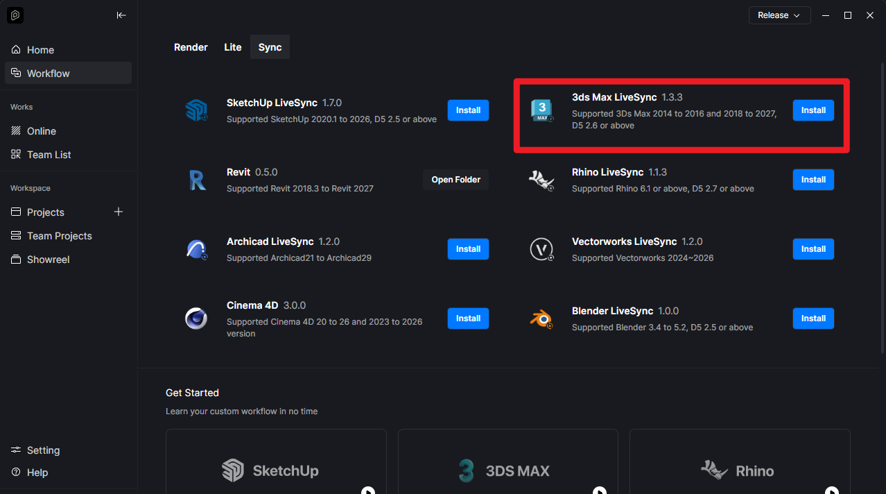Open Showreel in sidebar
The width and height of the screenshot is (886, 494).
coord(68,259)
